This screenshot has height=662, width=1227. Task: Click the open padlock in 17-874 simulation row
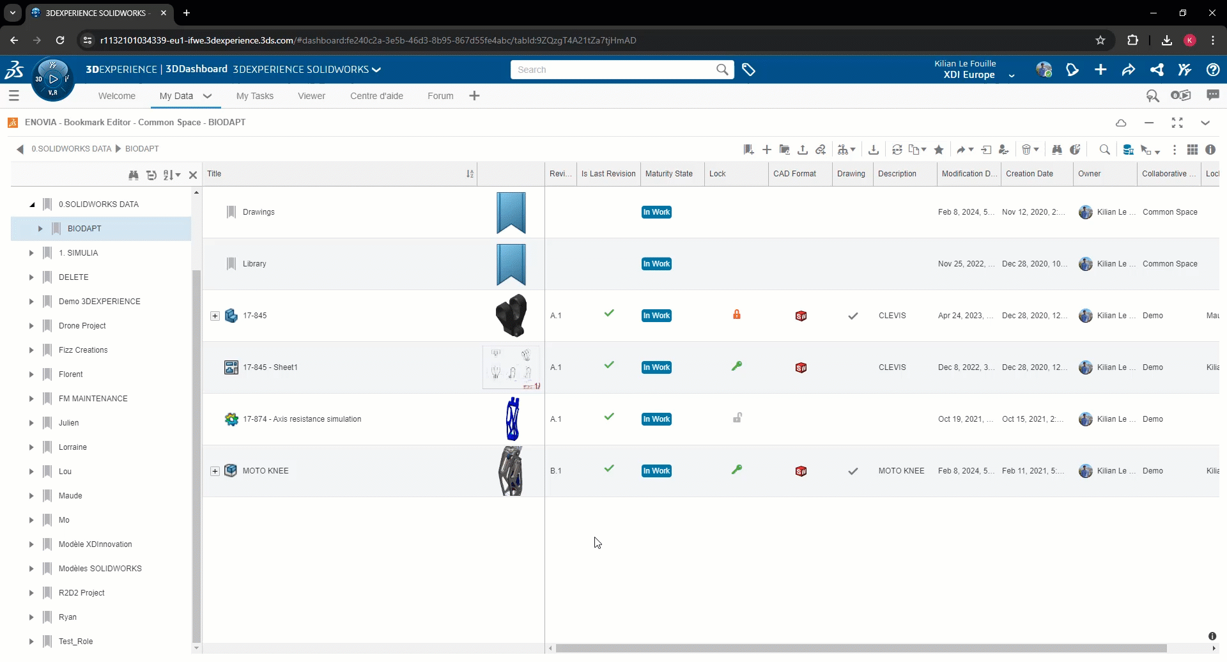coord(737,418)
